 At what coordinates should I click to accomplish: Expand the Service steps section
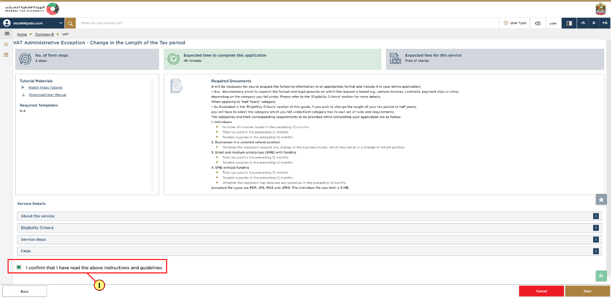click(309, 239)
